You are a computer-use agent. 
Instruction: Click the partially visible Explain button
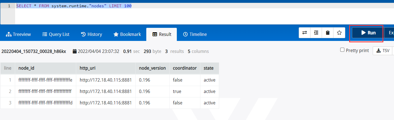pos(390,33)
